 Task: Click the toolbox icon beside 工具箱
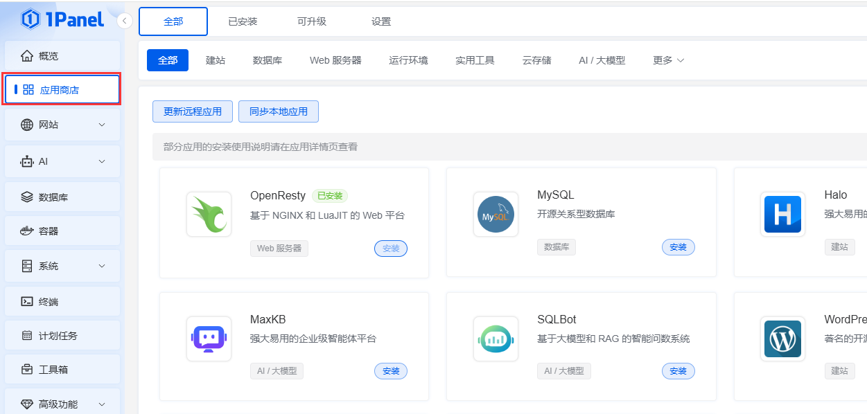(x=27, y=369)
